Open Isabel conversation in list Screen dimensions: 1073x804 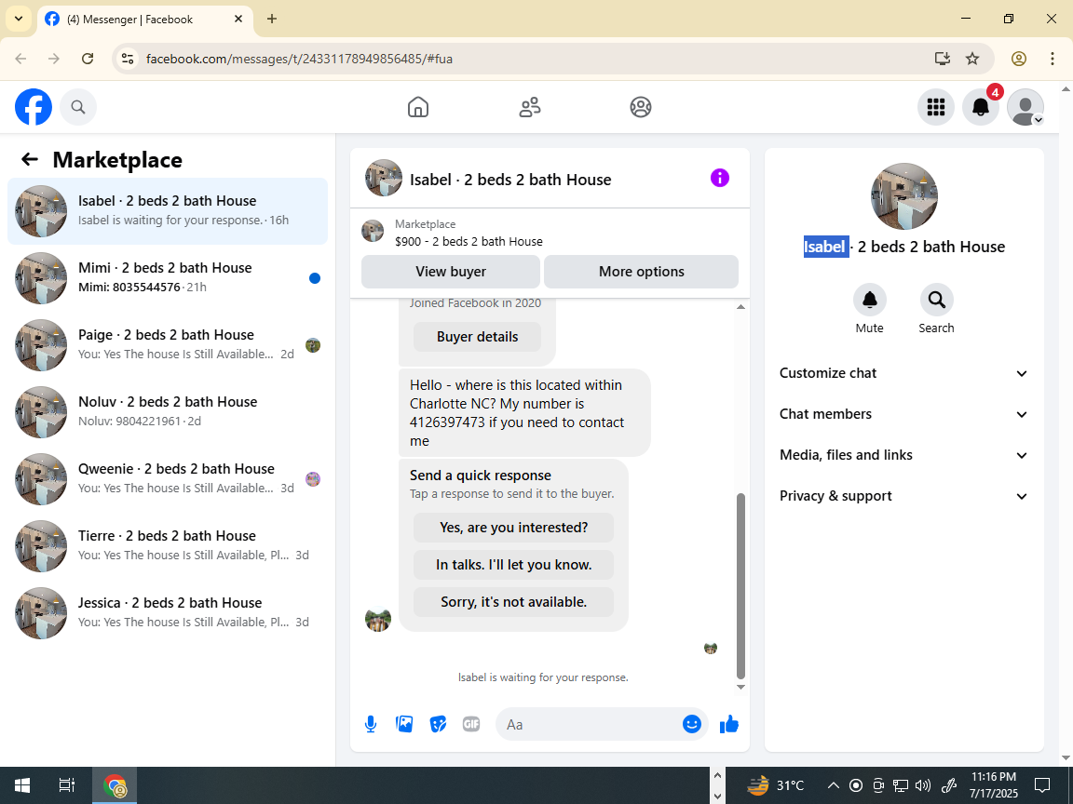coord(168,211)
